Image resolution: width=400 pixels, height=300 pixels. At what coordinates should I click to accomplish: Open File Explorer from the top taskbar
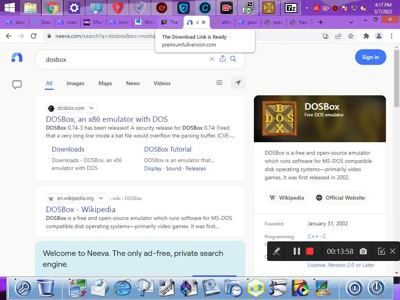(30, 8)
